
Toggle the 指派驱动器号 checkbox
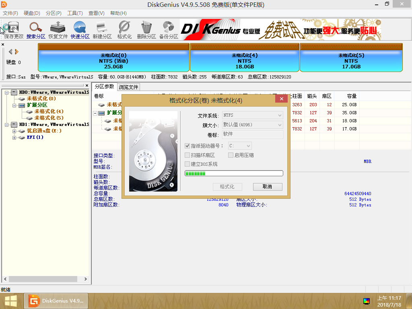[187, 146]
